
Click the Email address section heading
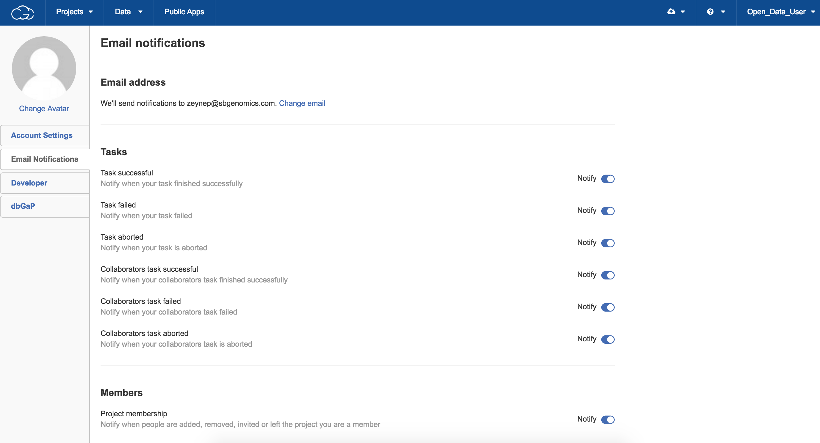[133, 82]
